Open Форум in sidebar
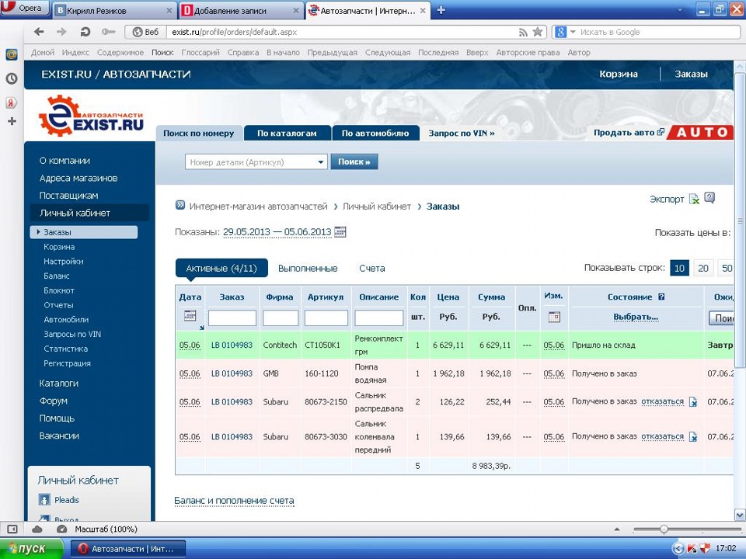The image size is (746, 559). [54, 401]
